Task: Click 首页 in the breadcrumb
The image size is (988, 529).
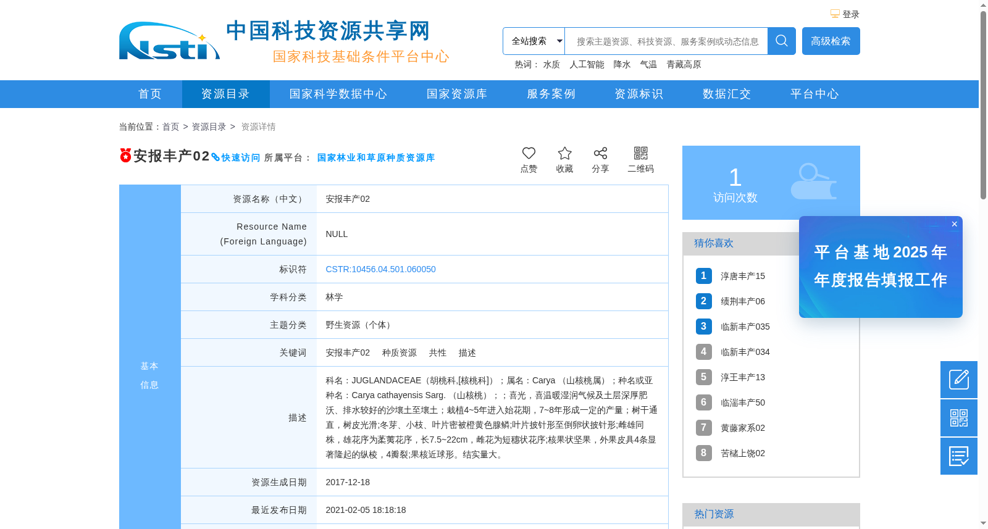Action: click(170, 127)
